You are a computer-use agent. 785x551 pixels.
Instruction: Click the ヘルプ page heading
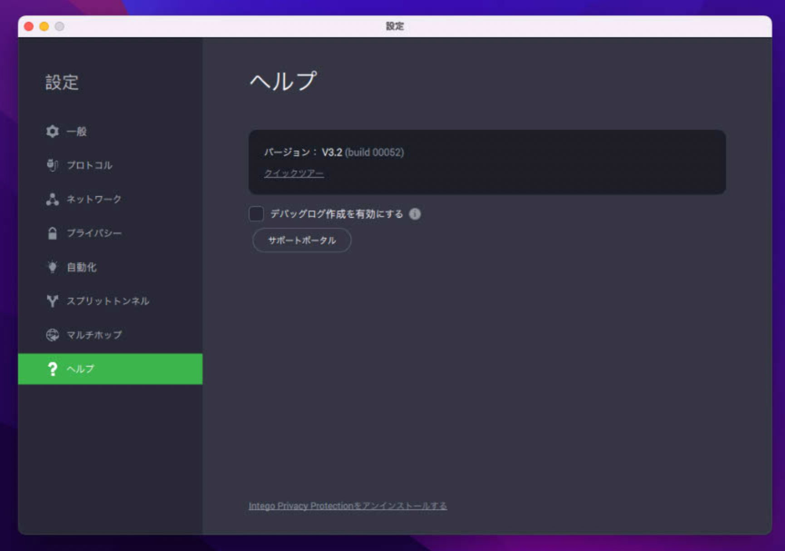pos(284,82)
